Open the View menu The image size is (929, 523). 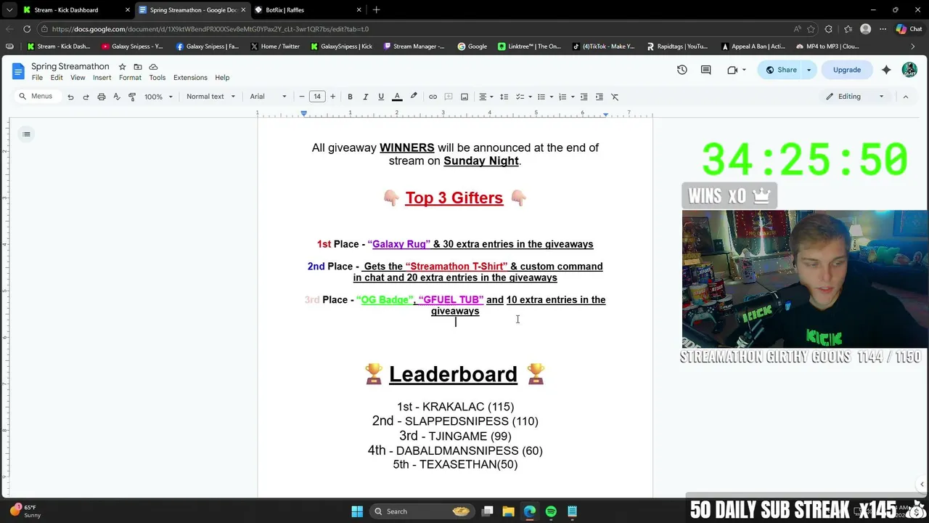[x=78, y=78]
